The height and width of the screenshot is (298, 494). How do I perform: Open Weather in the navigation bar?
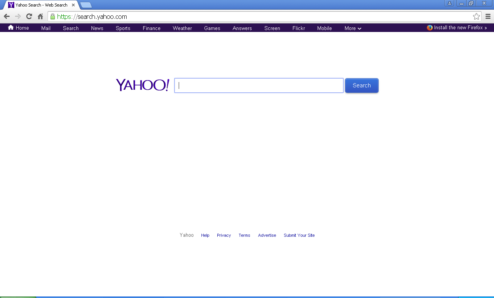coord(182,28)
